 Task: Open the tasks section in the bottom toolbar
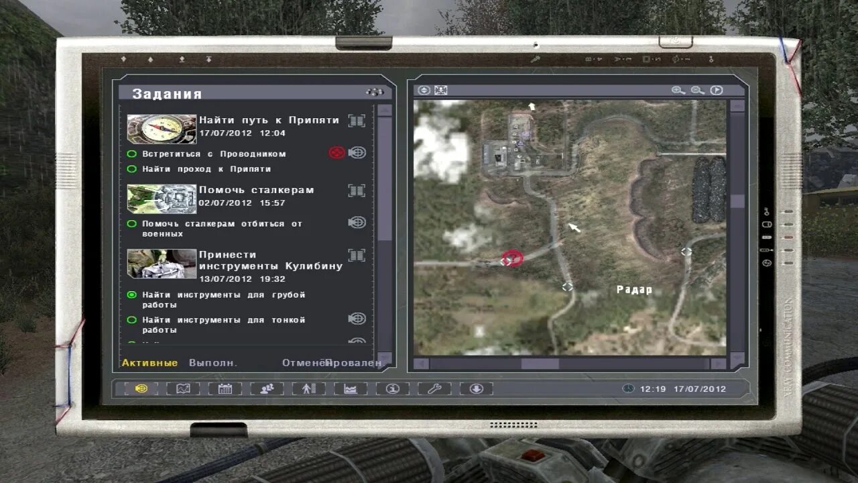click(141, 388)
